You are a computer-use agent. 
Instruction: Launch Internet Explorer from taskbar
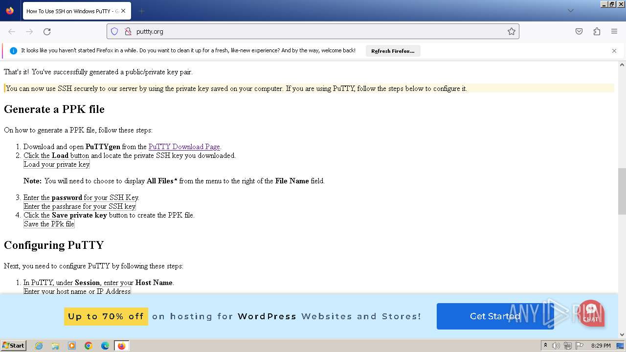(39, 346)
